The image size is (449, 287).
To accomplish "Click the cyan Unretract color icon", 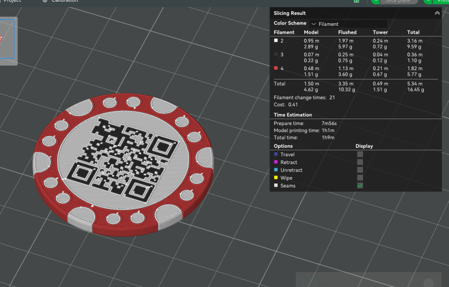I will [x=275, y=170].
